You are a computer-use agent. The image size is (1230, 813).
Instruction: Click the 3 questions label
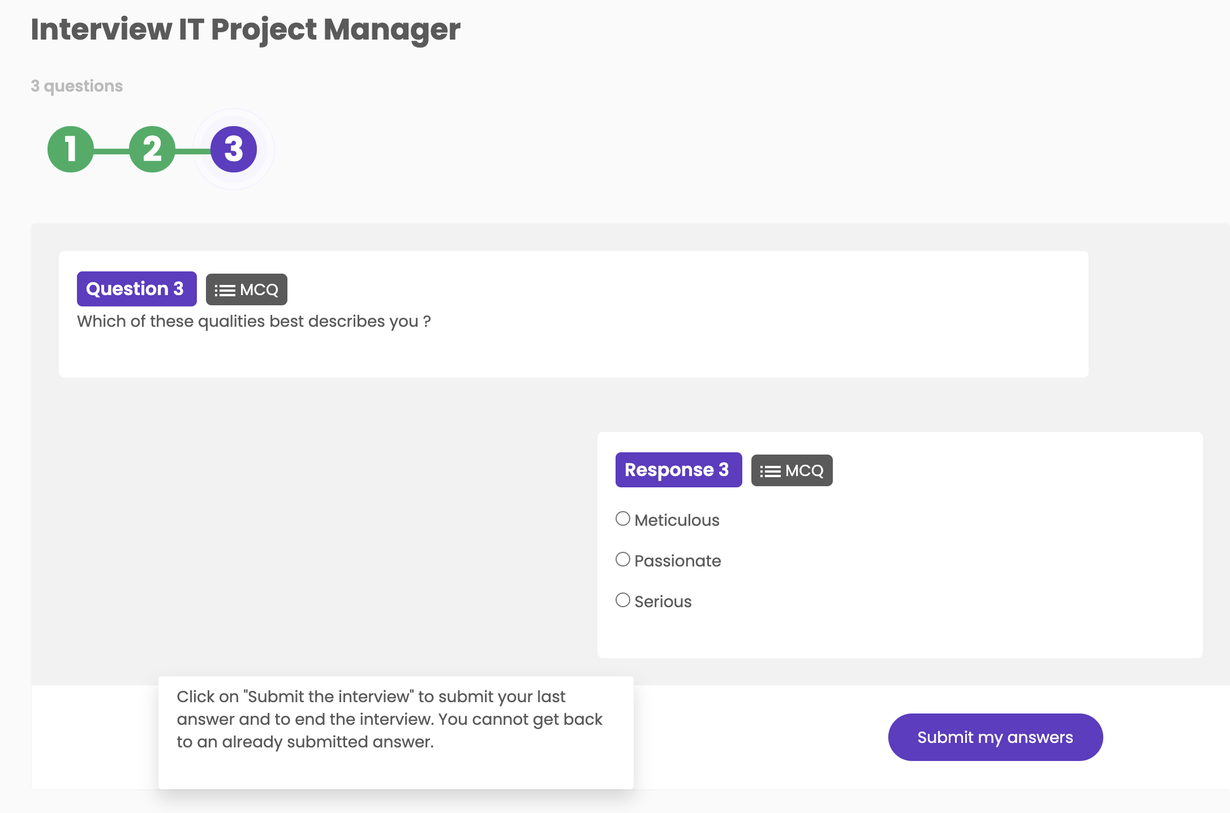point(77,86)
